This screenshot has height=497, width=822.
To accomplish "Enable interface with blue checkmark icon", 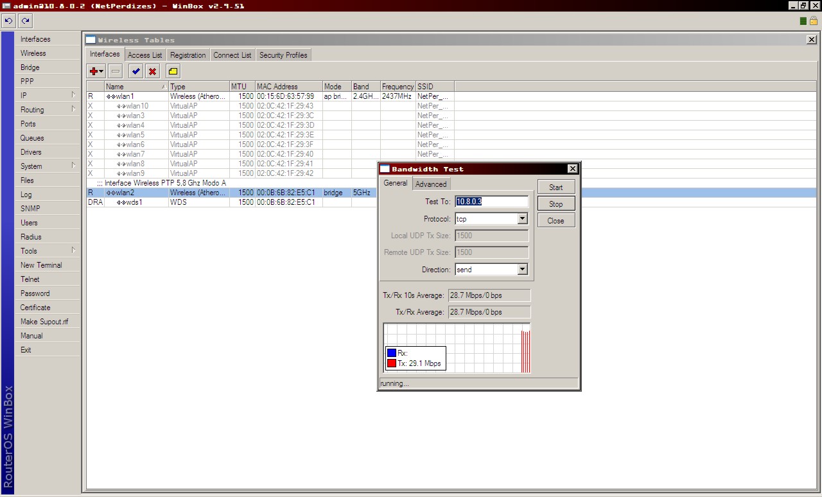I will click(136, 71).
